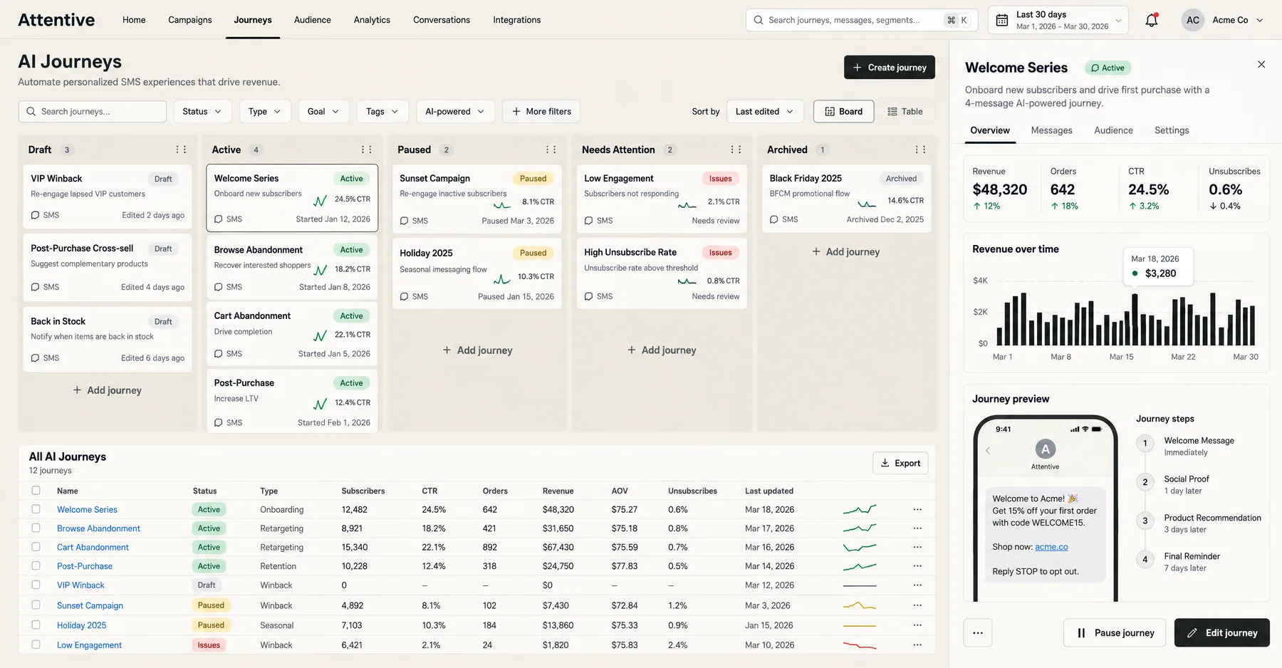The height and width of the screenshot is (668, 1282).
Task: Check the Welcome Series row checkbox
Action: 36,509
